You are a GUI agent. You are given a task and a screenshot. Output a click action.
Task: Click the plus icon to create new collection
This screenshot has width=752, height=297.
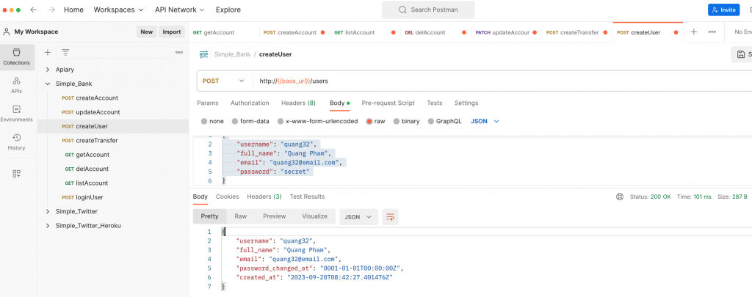(x=48, y=52)
